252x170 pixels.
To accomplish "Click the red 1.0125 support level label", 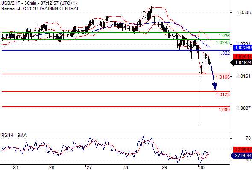I will [x=223, y=94].
